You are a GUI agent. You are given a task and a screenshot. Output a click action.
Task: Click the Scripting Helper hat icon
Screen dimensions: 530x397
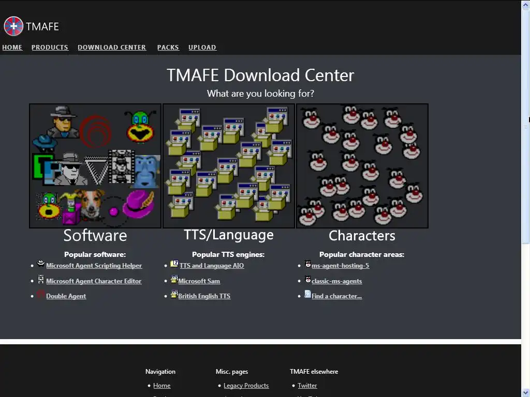click(41, 264)
